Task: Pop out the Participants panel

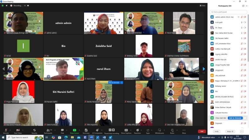Action: [x=243, y=6]
